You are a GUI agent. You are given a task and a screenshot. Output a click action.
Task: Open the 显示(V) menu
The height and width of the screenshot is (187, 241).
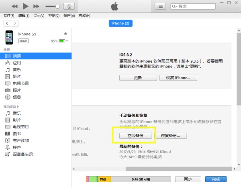pyautogui.click(x=39, y=16)
